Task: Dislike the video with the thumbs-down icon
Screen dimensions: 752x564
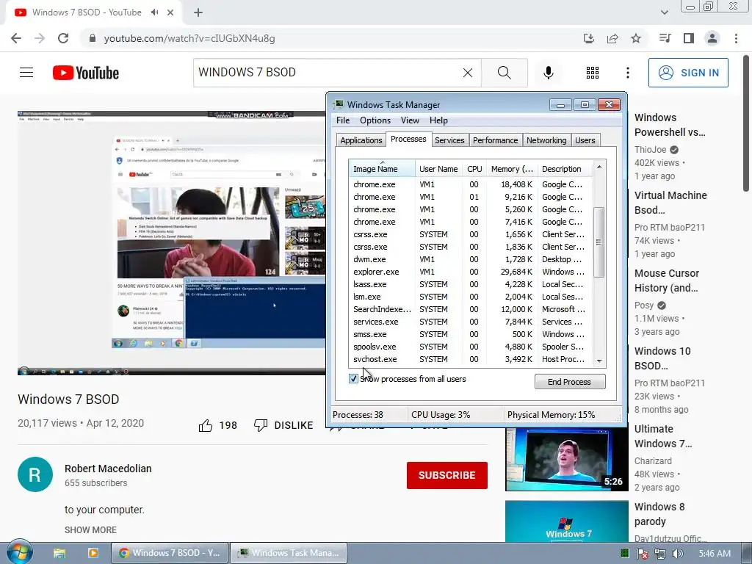Action: click(x=261, y=425)
